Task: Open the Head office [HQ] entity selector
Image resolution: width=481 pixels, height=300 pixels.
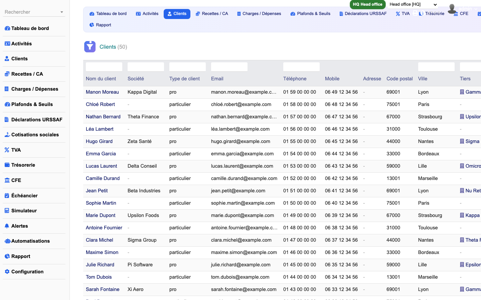Action: (x=413, y=4)
